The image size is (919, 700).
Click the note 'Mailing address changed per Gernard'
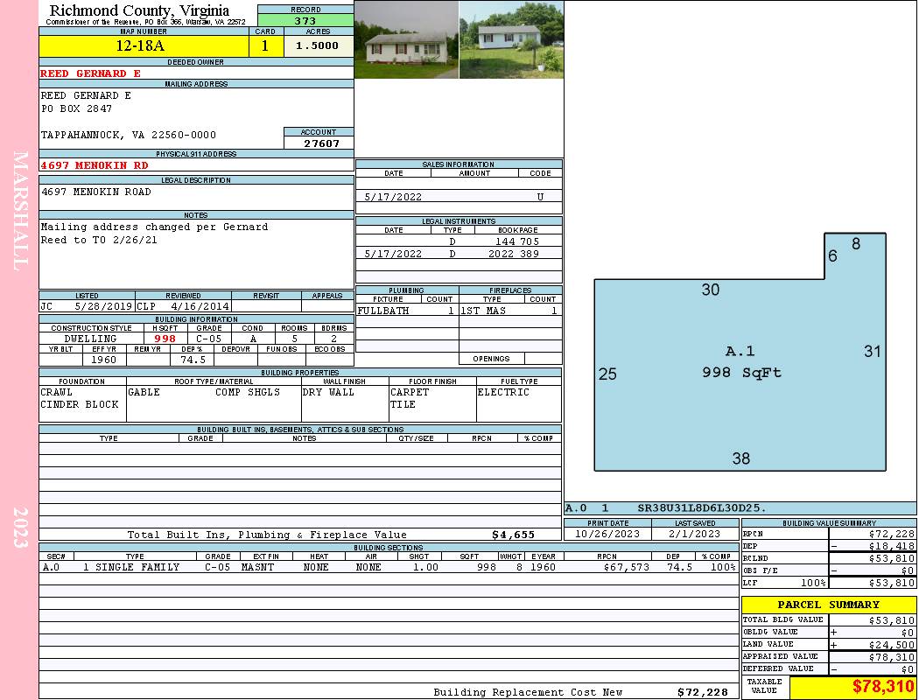click(154, 227)
